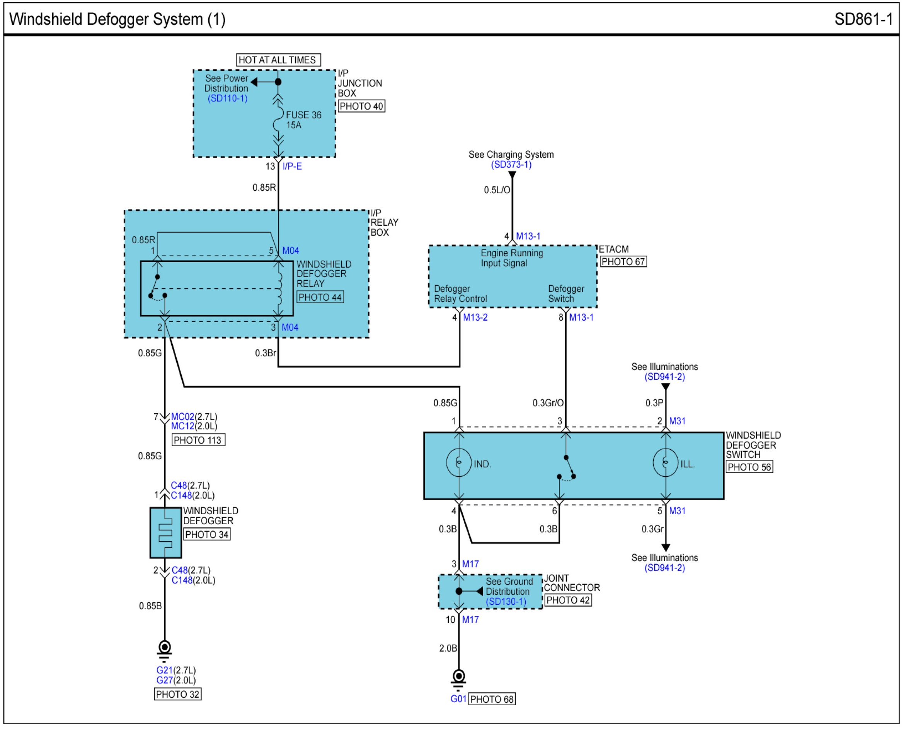Follow the SD130-1 Ground Distribution link
Screen dimensions: 906x730
(x=506, y=602)
